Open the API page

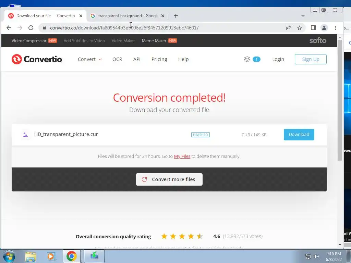[x=137, y=59]
